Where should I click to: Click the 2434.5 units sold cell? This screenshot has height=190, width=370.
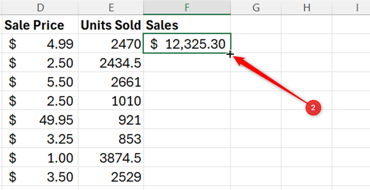coord(111,63)
